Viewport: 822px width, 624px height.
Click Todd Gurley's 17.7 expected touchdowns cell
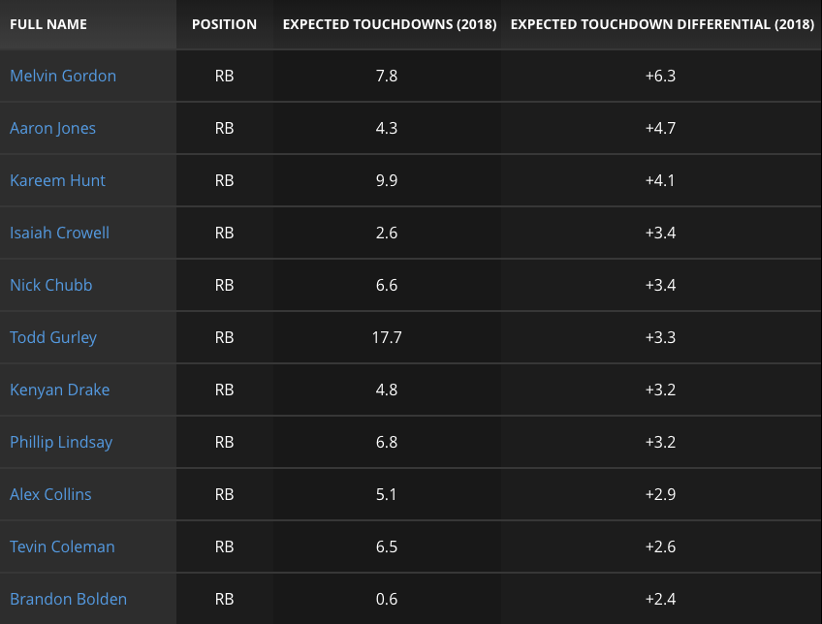pos(387,337)
